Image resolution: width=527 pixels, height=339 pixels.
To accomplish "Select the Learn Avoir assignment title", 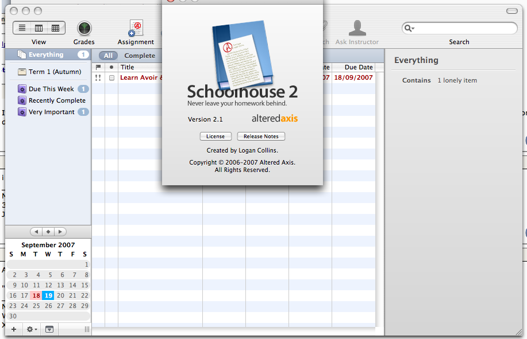I will 141,77.
